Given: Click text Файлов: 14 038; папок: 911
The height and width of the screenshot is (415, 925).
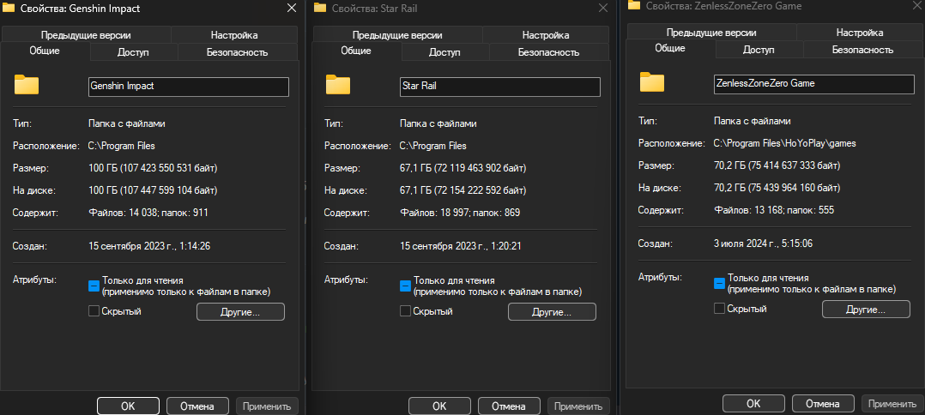Looking at the screenshot, I should 148,213.
